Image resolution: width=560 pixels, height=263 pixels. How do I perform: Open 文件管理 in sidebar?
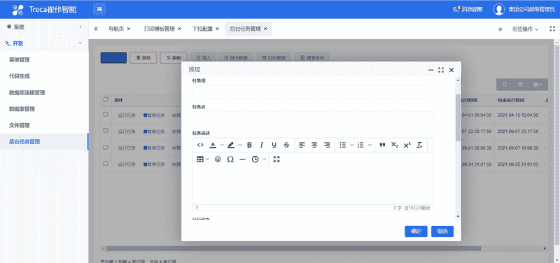tap(20, 125)
